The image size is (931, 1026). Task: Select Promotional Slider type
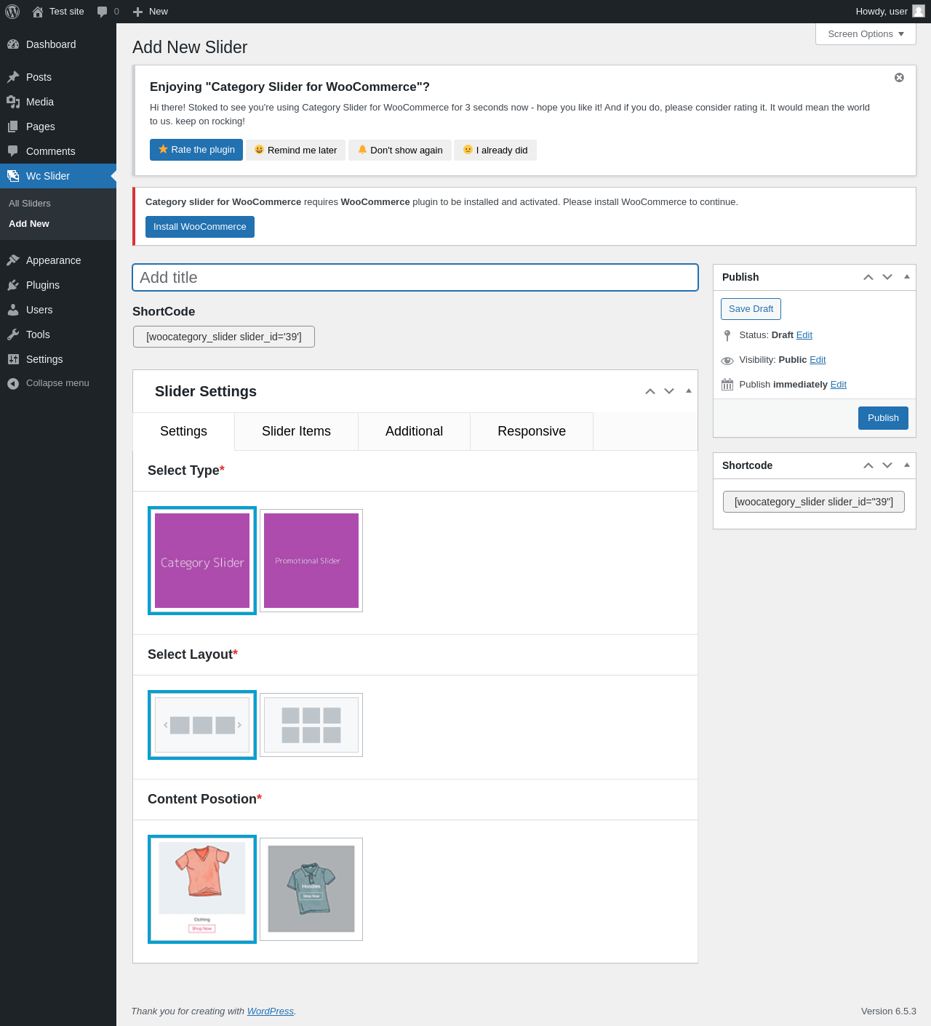[311, 561]
